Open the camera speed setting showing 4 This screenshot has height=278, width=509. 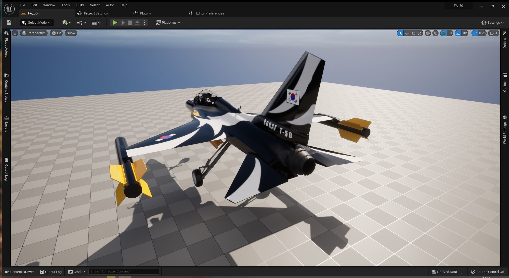tap(494, 33)
